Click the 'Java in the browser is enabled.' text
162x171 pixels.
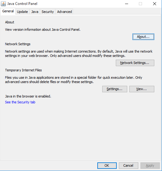pyautogui.click(x=28, y=96)
